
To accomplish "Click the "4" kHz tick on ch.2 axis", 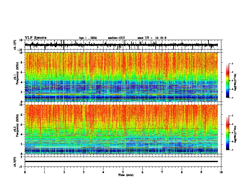I will point(22,134).
